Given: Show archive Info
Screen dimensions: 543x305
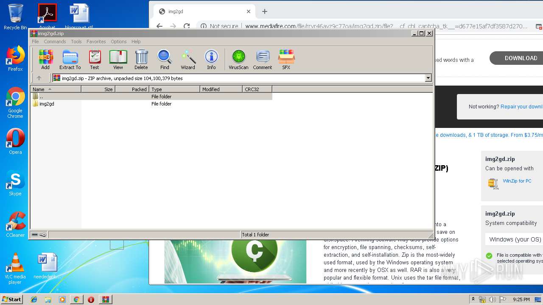Looking at the screenshot, I should (x=211, y=60).
